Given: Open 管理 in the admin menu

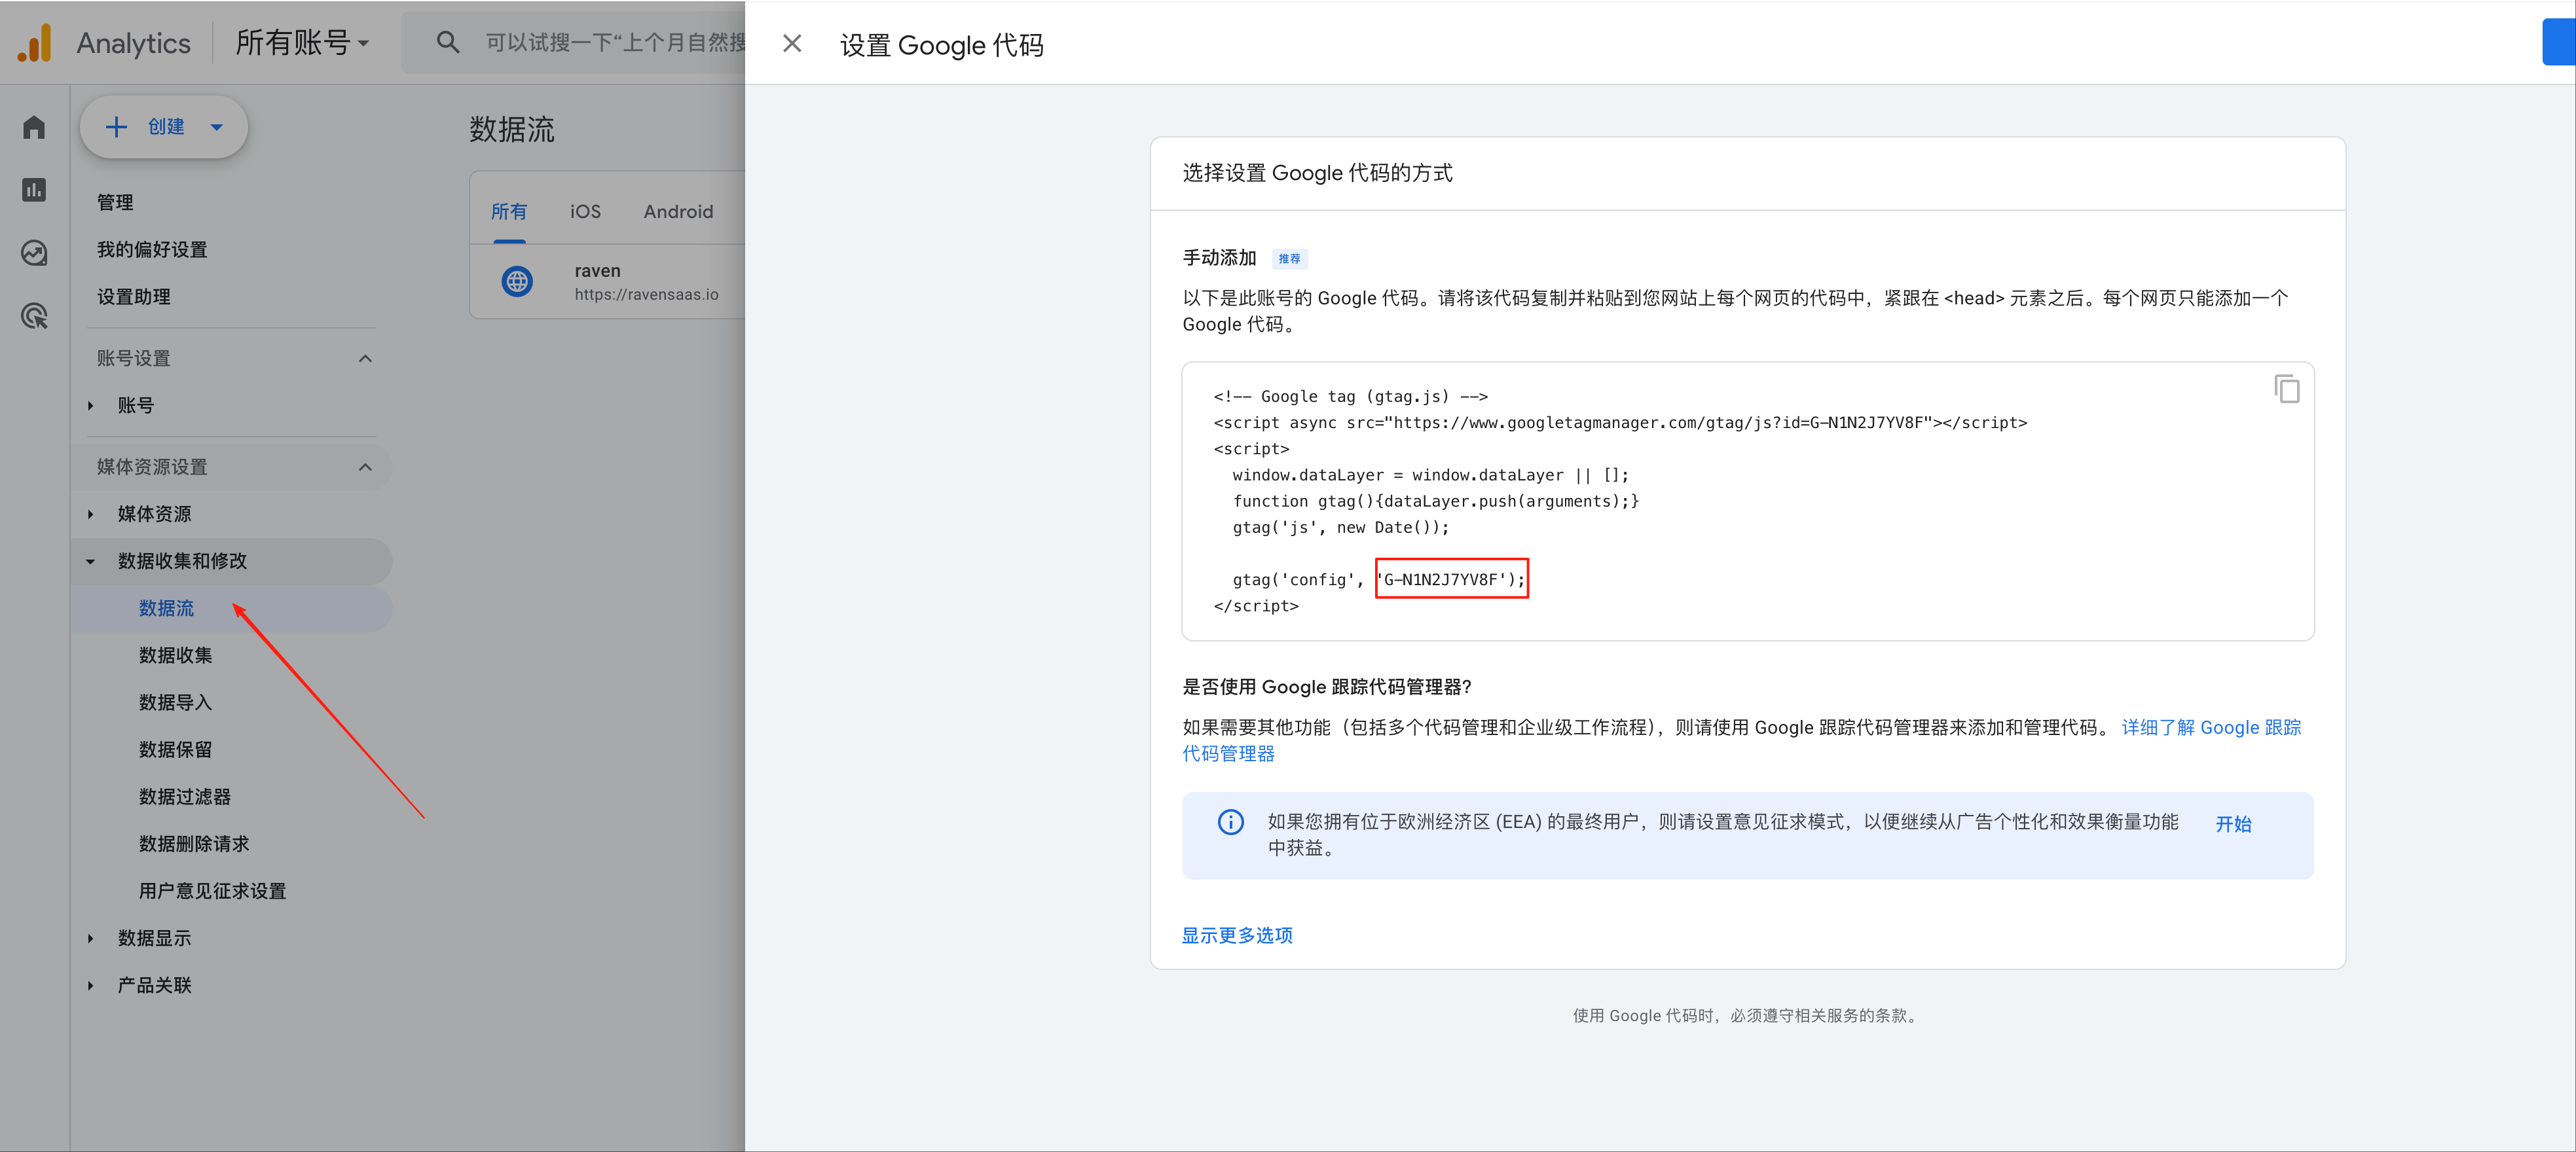Looking at the screenshot, I should tap(115, 202).
